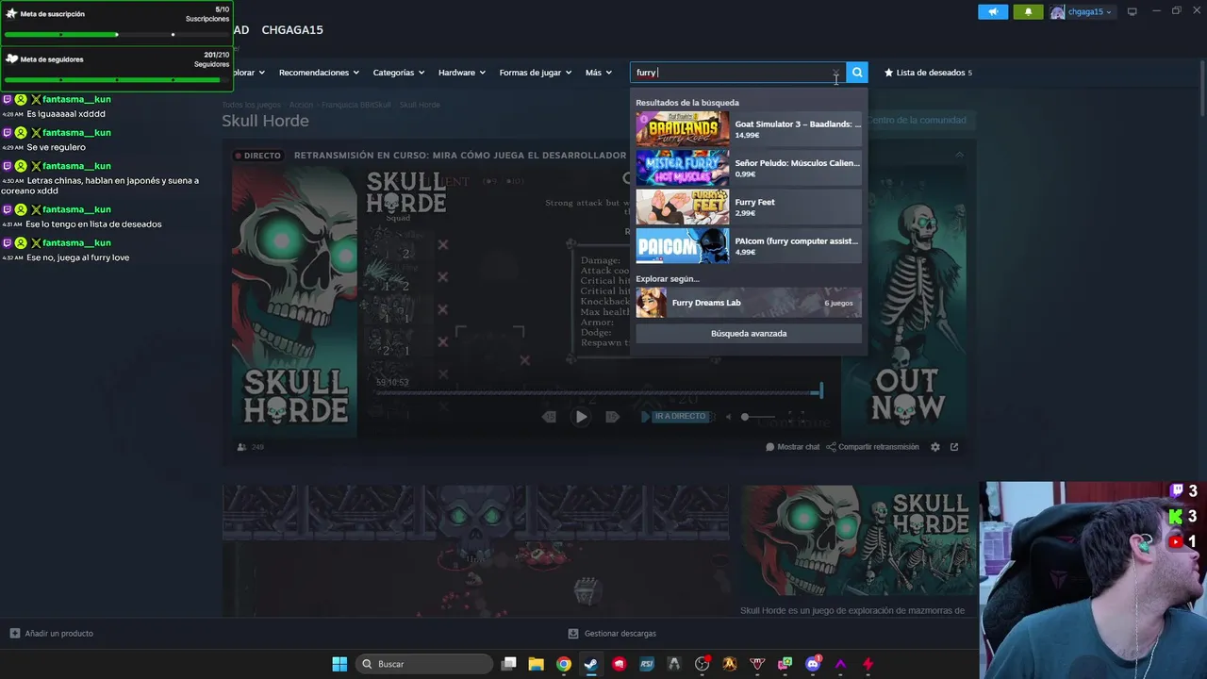
Task: Open the Más dropdown menu
Action: click(x=599, y=73)
